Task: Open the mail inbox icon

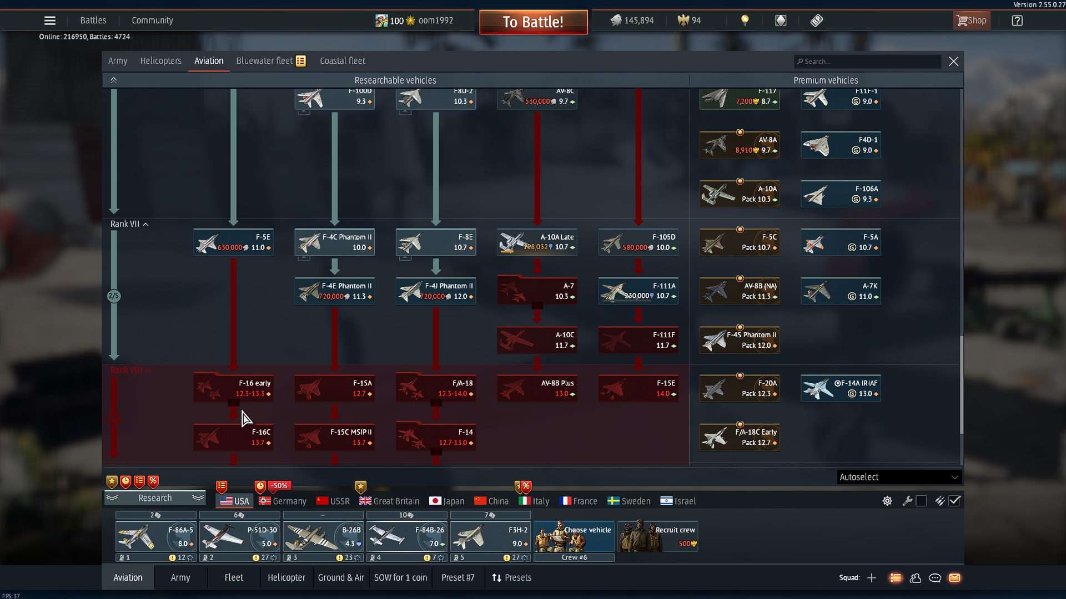Action: 954,578
